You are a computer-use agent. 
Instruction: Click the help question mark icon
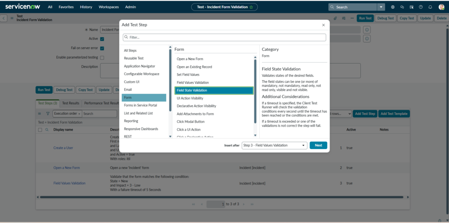(x=420, y=7)
